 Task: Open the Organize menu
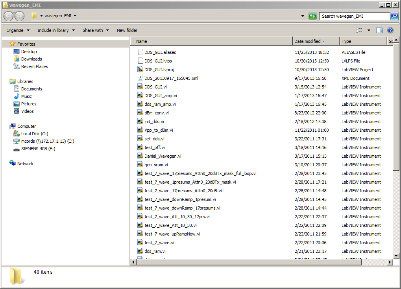pos(18,30)
